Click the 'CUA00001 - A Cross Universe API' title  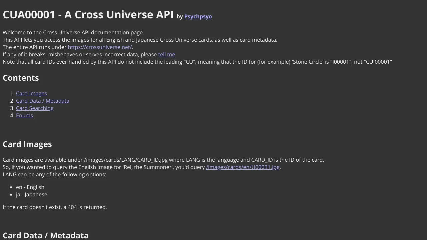88,15
